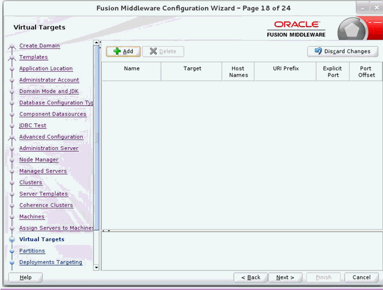
Task: Click the Port Offset column header
Action: [x=366, y=72]
